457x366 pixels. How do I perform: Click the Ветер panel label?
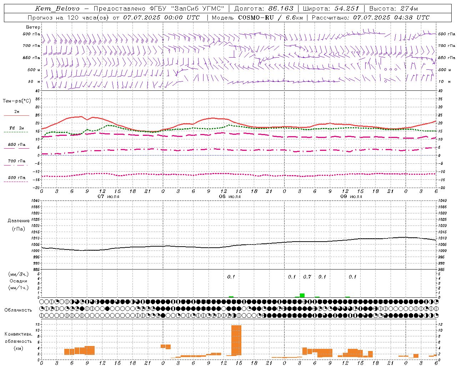[x=33, y=27]
